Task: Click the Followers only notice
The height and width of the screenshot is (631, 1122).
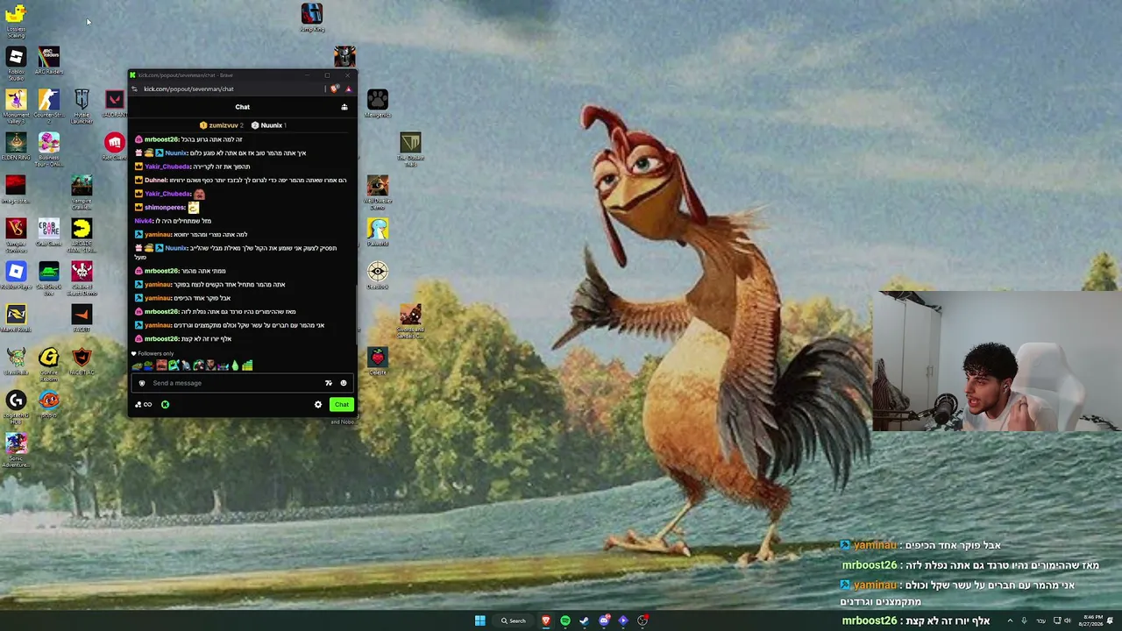Action: tap(153, 354)
